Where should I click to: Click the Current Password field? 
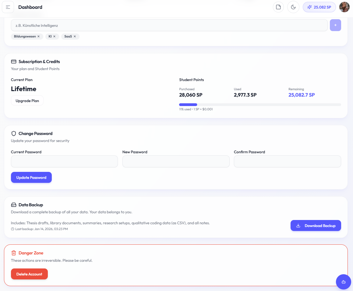pyautogui.click(x=64, y=161)
